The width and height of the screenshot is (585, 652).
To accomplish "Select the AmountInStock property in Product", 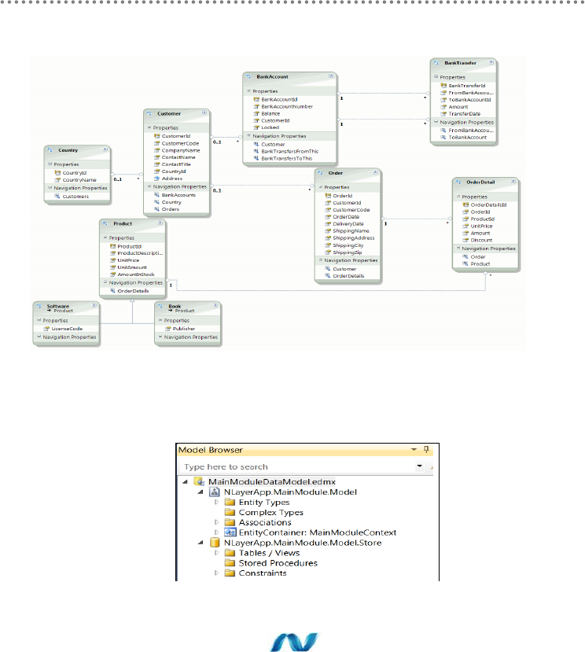I will click(x=136, y=274).
